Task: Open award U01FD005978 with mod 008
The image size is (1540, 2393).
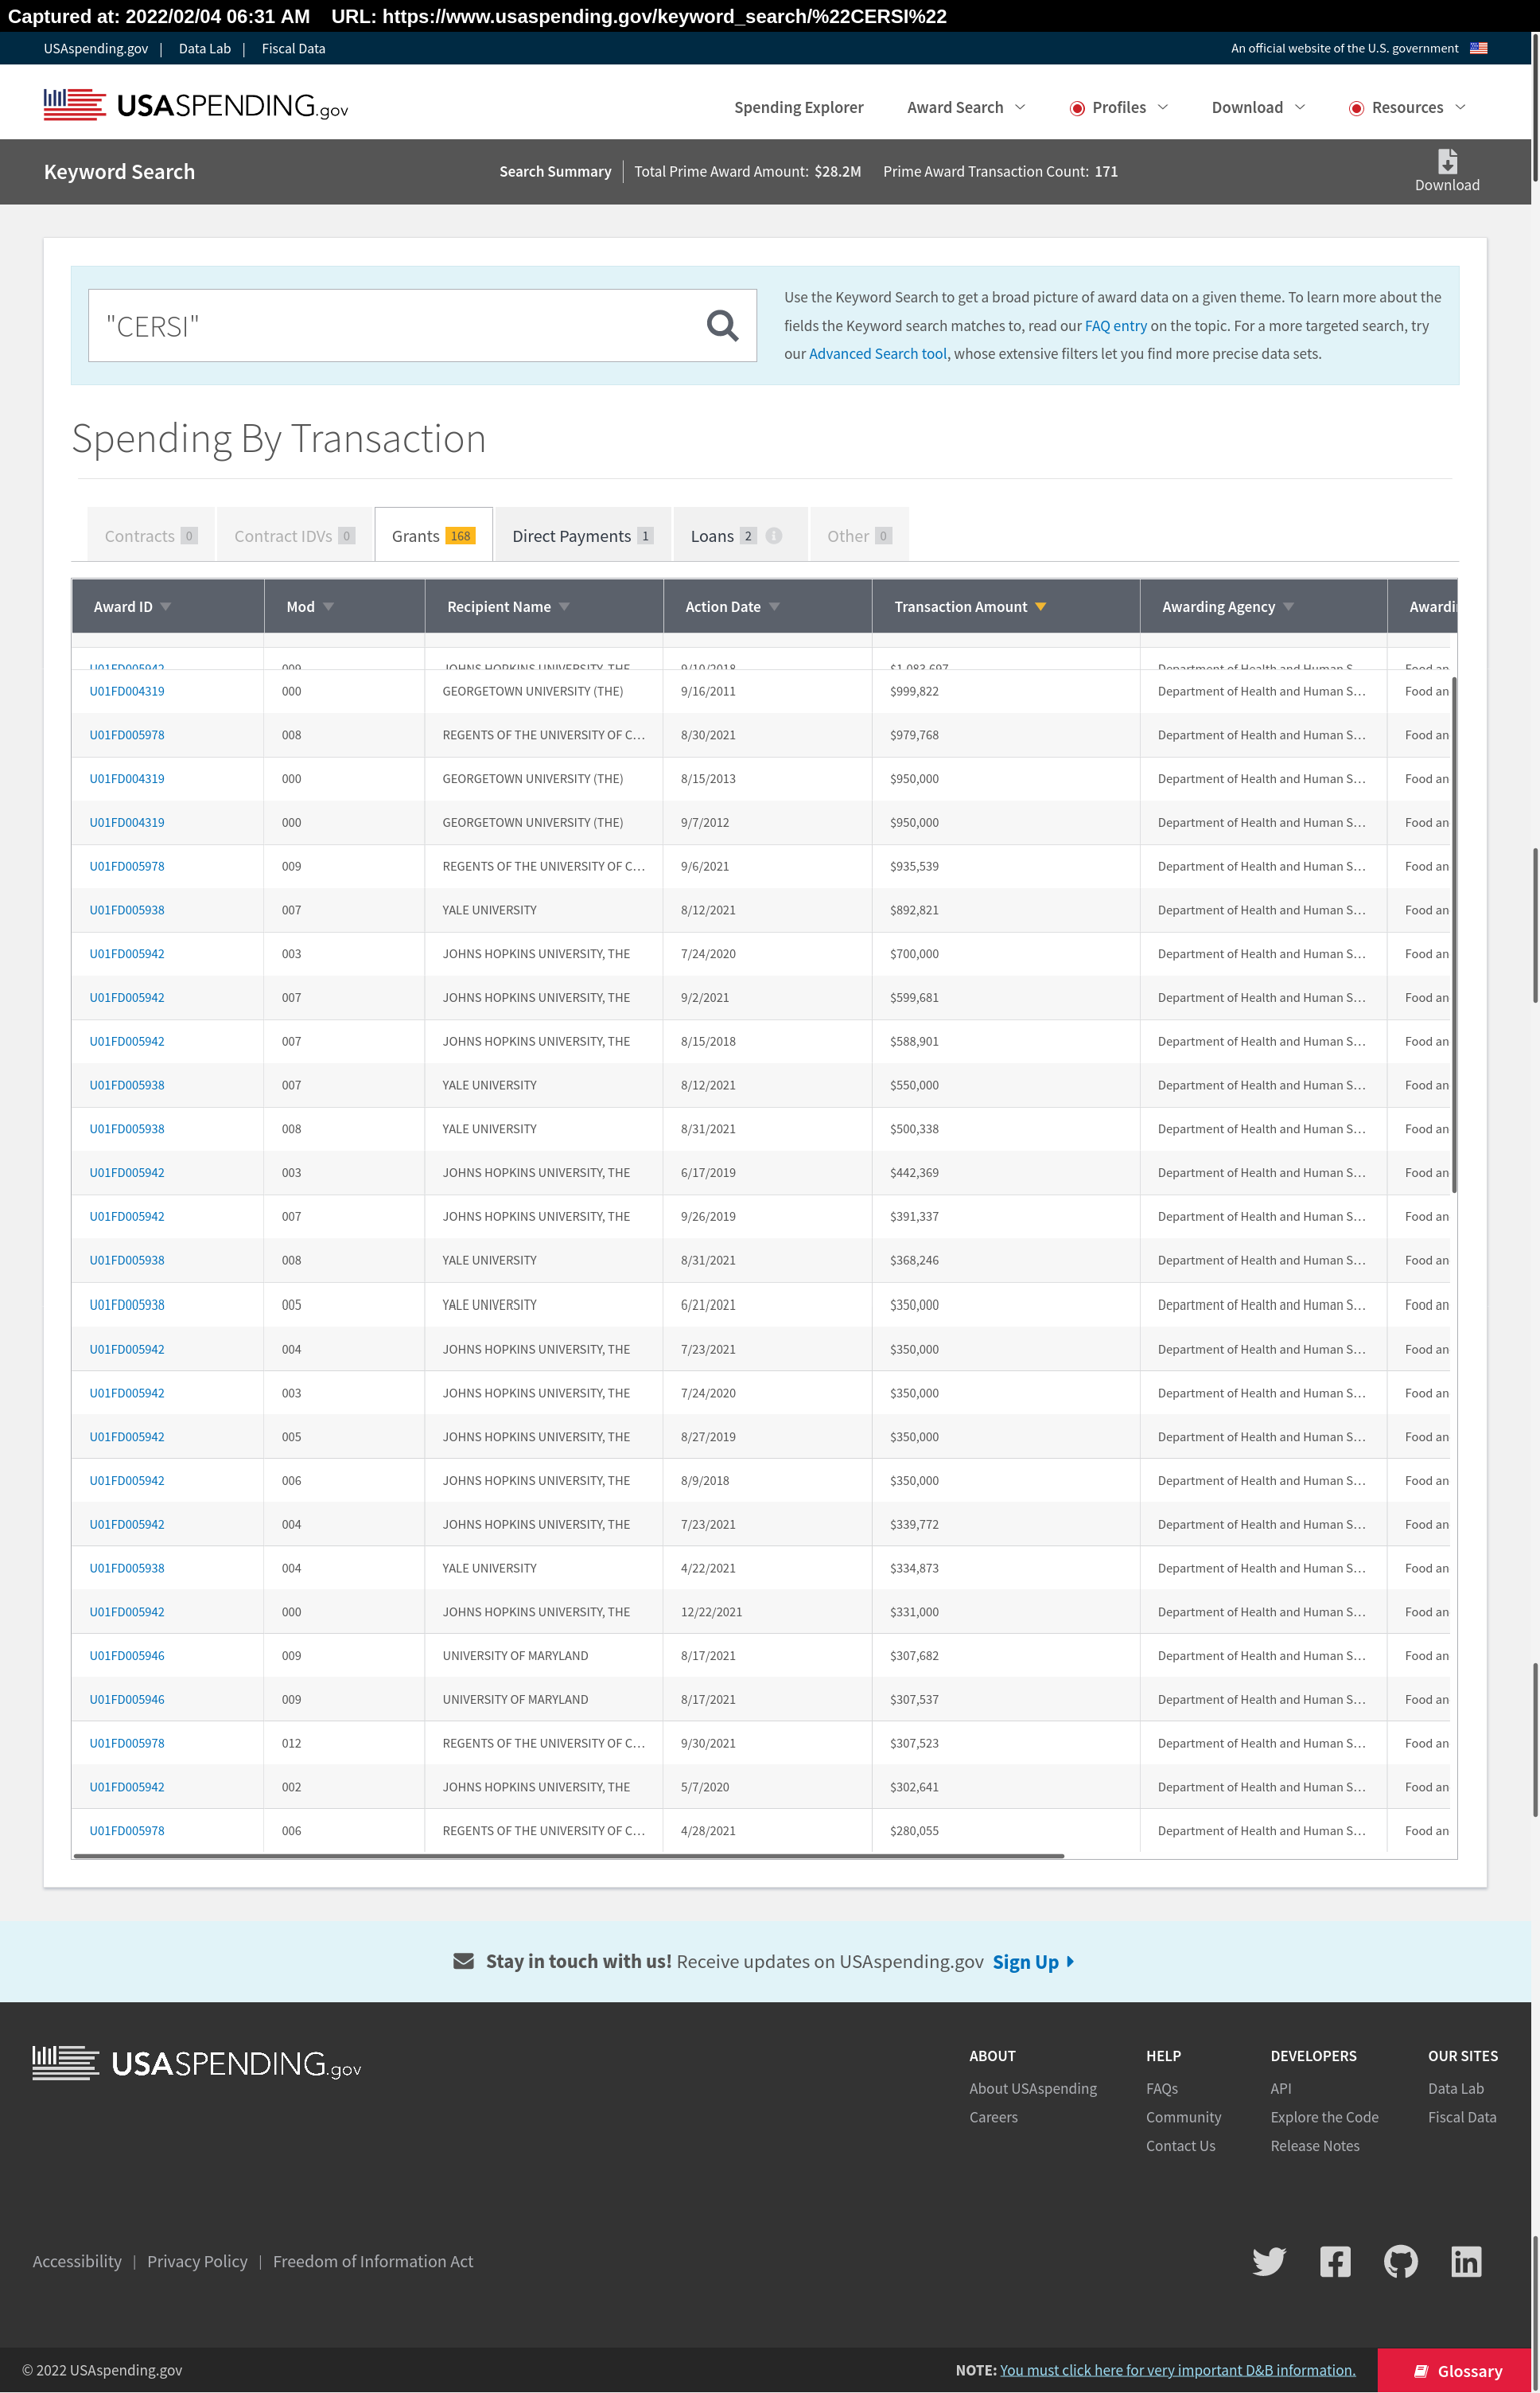Action: pos(127,735)
